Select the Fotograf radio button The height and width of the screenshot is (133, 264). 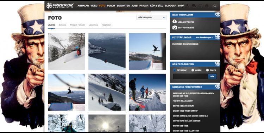point(175,70)
